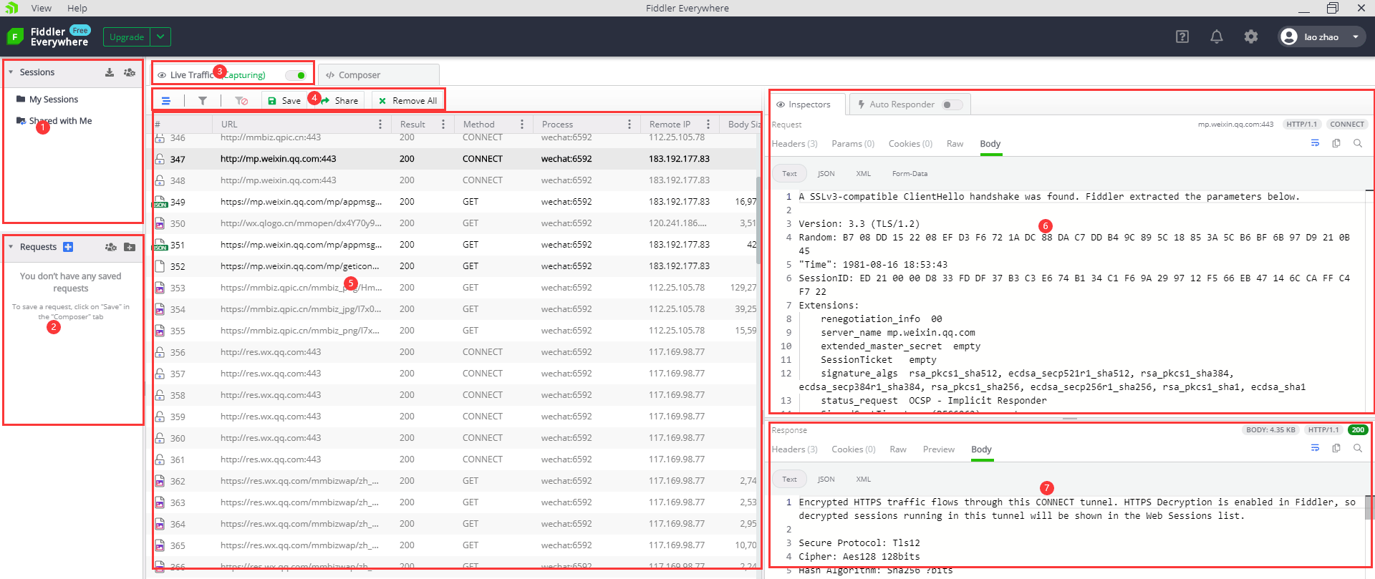The image size is (1375, 579).
Task: Open the response Headers (3) tab
Action: pos(794,449)
